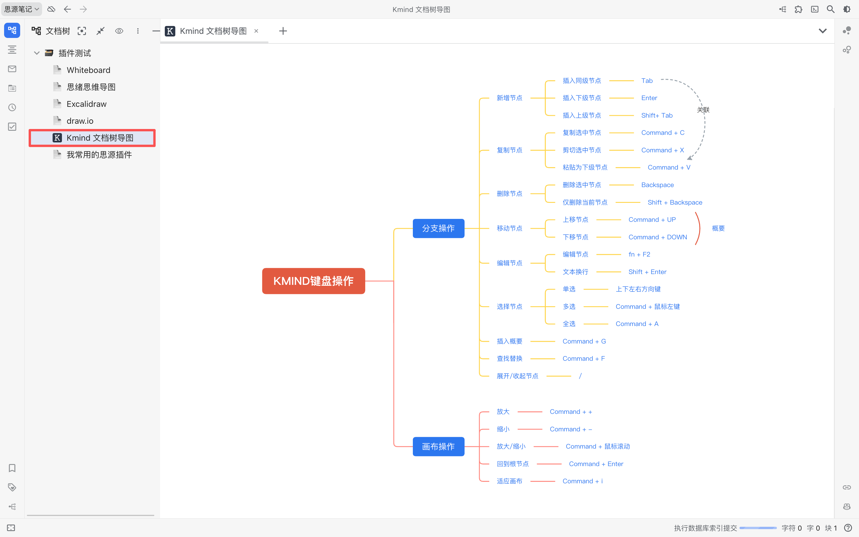Click the database index progress bar
The image size is (859, 537).
(x=758, y=528)
